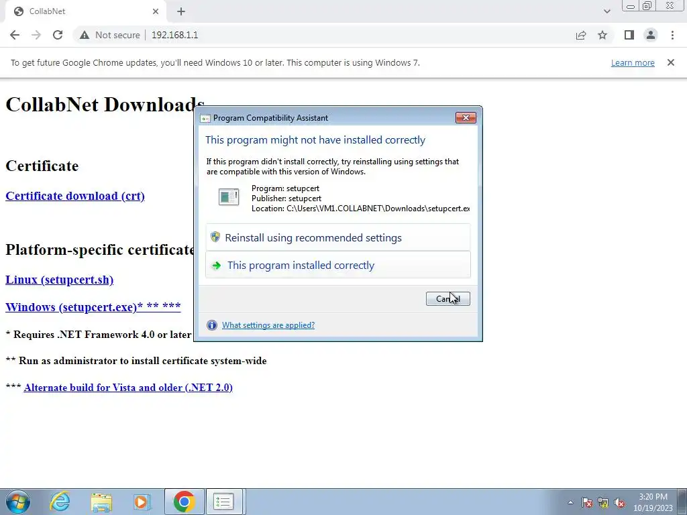This screenshot has height=515, width=687.
Task: Bookmark this page with the star icon
Action: 603,35
